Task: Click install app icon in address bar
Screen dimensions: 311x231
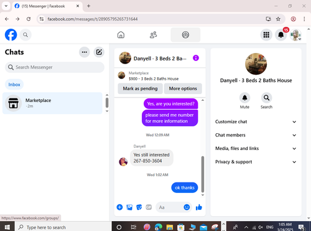Action: click(x=268, y=19)
